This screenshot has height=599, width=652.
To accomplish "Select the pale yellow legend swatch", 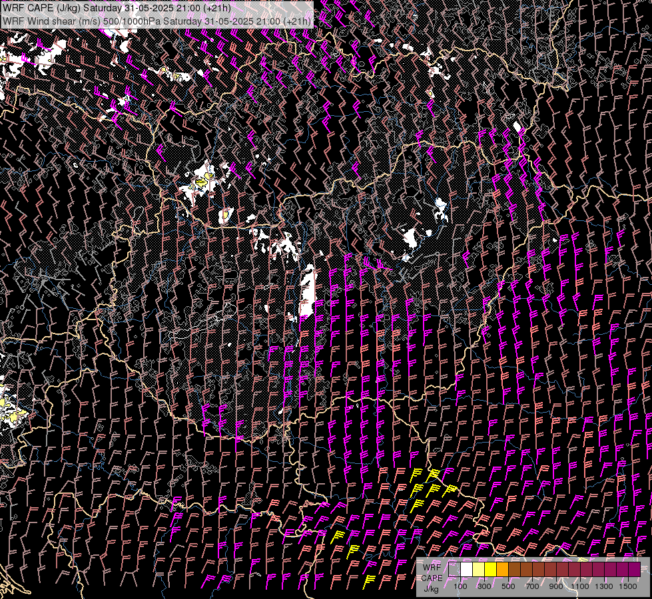I will coord(479,569).
